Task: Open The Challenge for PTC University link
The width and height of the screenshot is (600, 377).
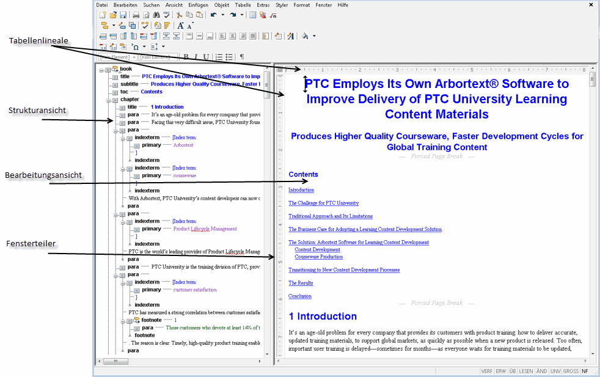Action: [324, 203]
